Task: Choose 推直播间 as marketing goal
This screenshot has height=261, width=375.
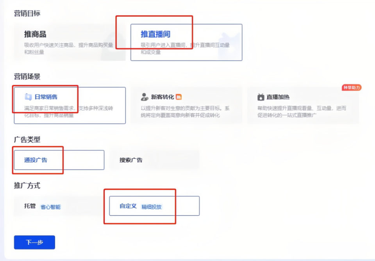Action: pos(186,42)
